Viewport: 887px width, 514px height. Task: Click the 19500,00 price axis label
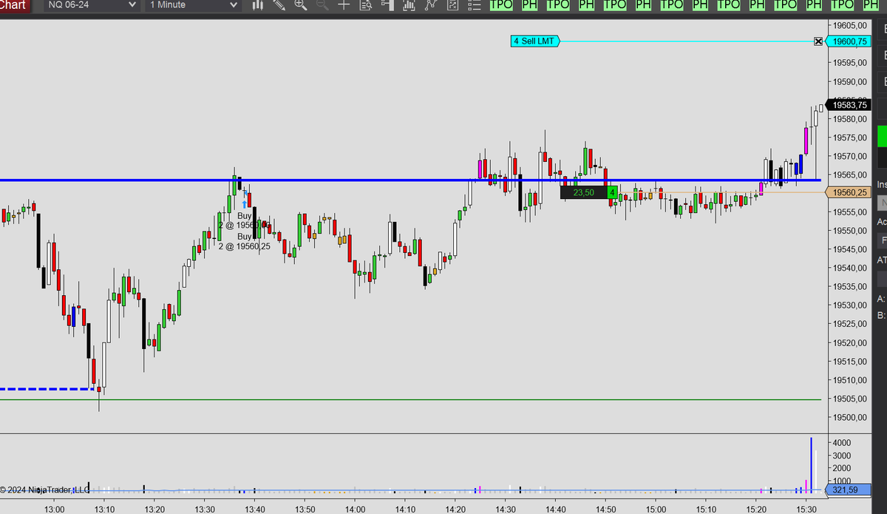[x=849, y=417]
